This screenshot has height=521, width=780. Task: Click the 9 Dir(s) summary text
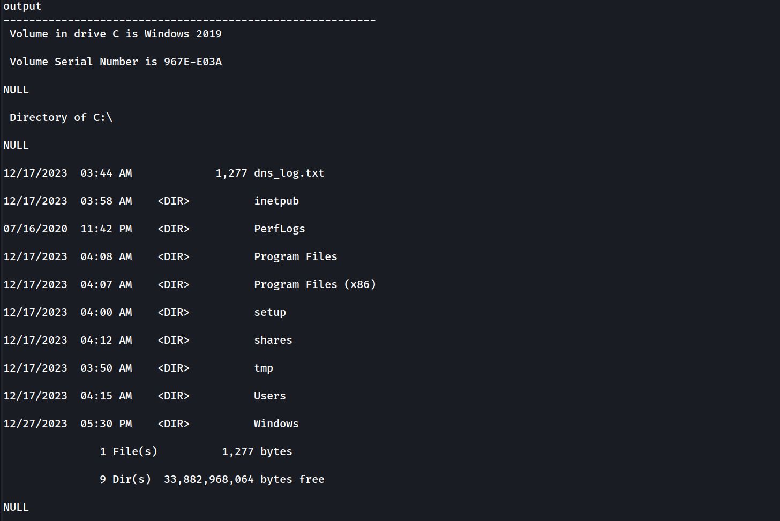point(125,480)
